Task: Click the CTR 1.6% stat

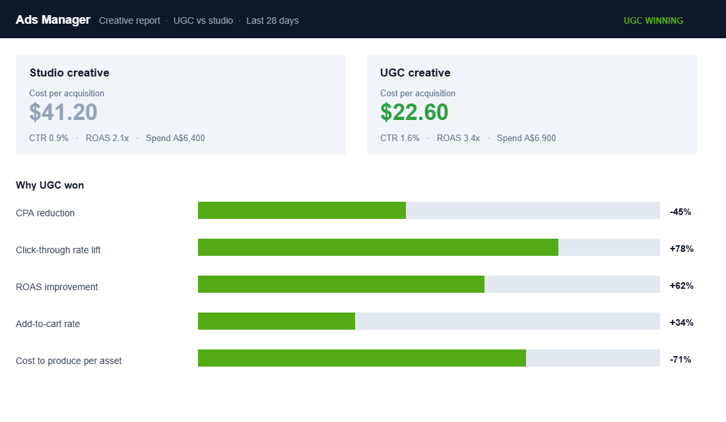Action: pos(399,138)
